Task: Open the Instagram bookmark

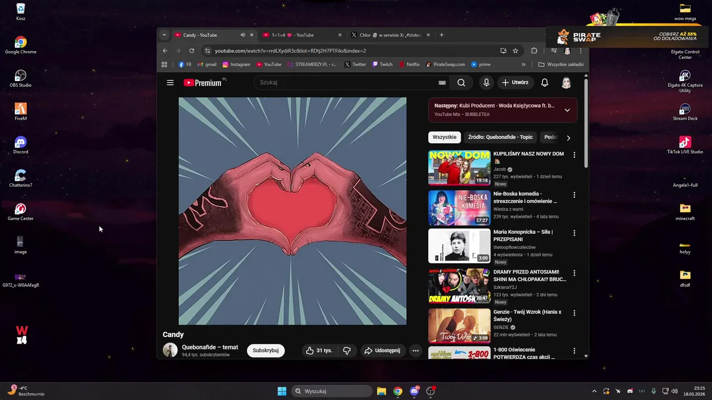Action: (x=236, y=64)
